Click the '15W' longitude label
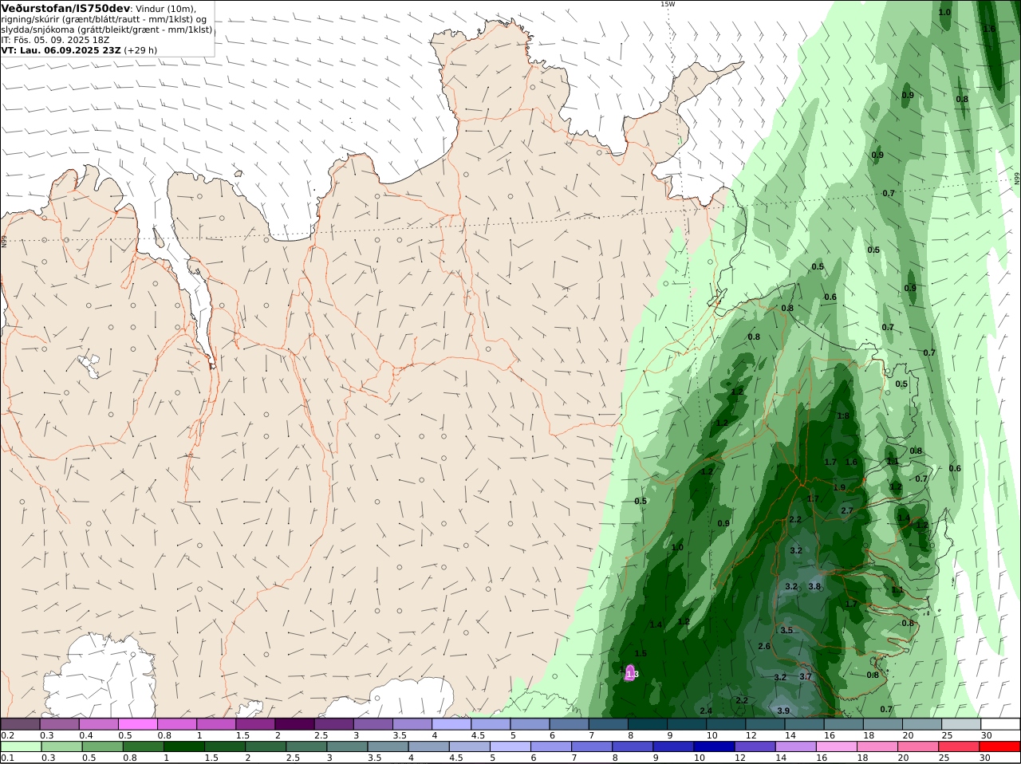 click(667, 4)
